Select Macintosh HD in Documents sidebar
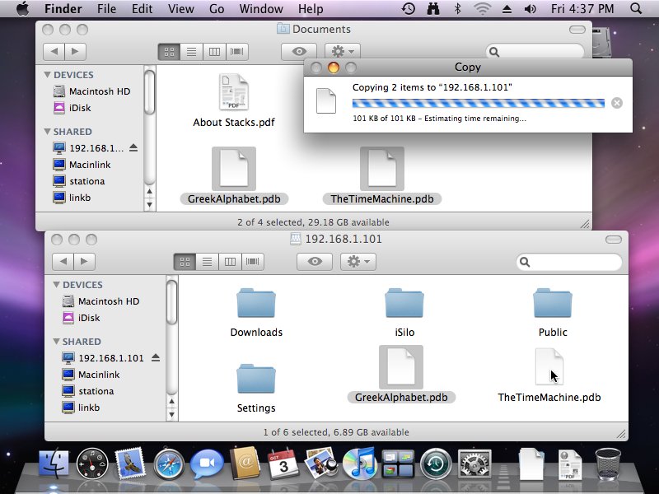The height and width of the screenshot is (494, 659). [x=100, y=91]
